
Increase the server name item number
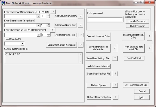point(48,15)
